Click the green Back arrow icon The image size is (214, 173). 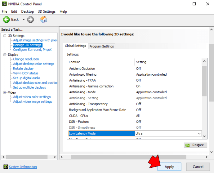(6, 20)
